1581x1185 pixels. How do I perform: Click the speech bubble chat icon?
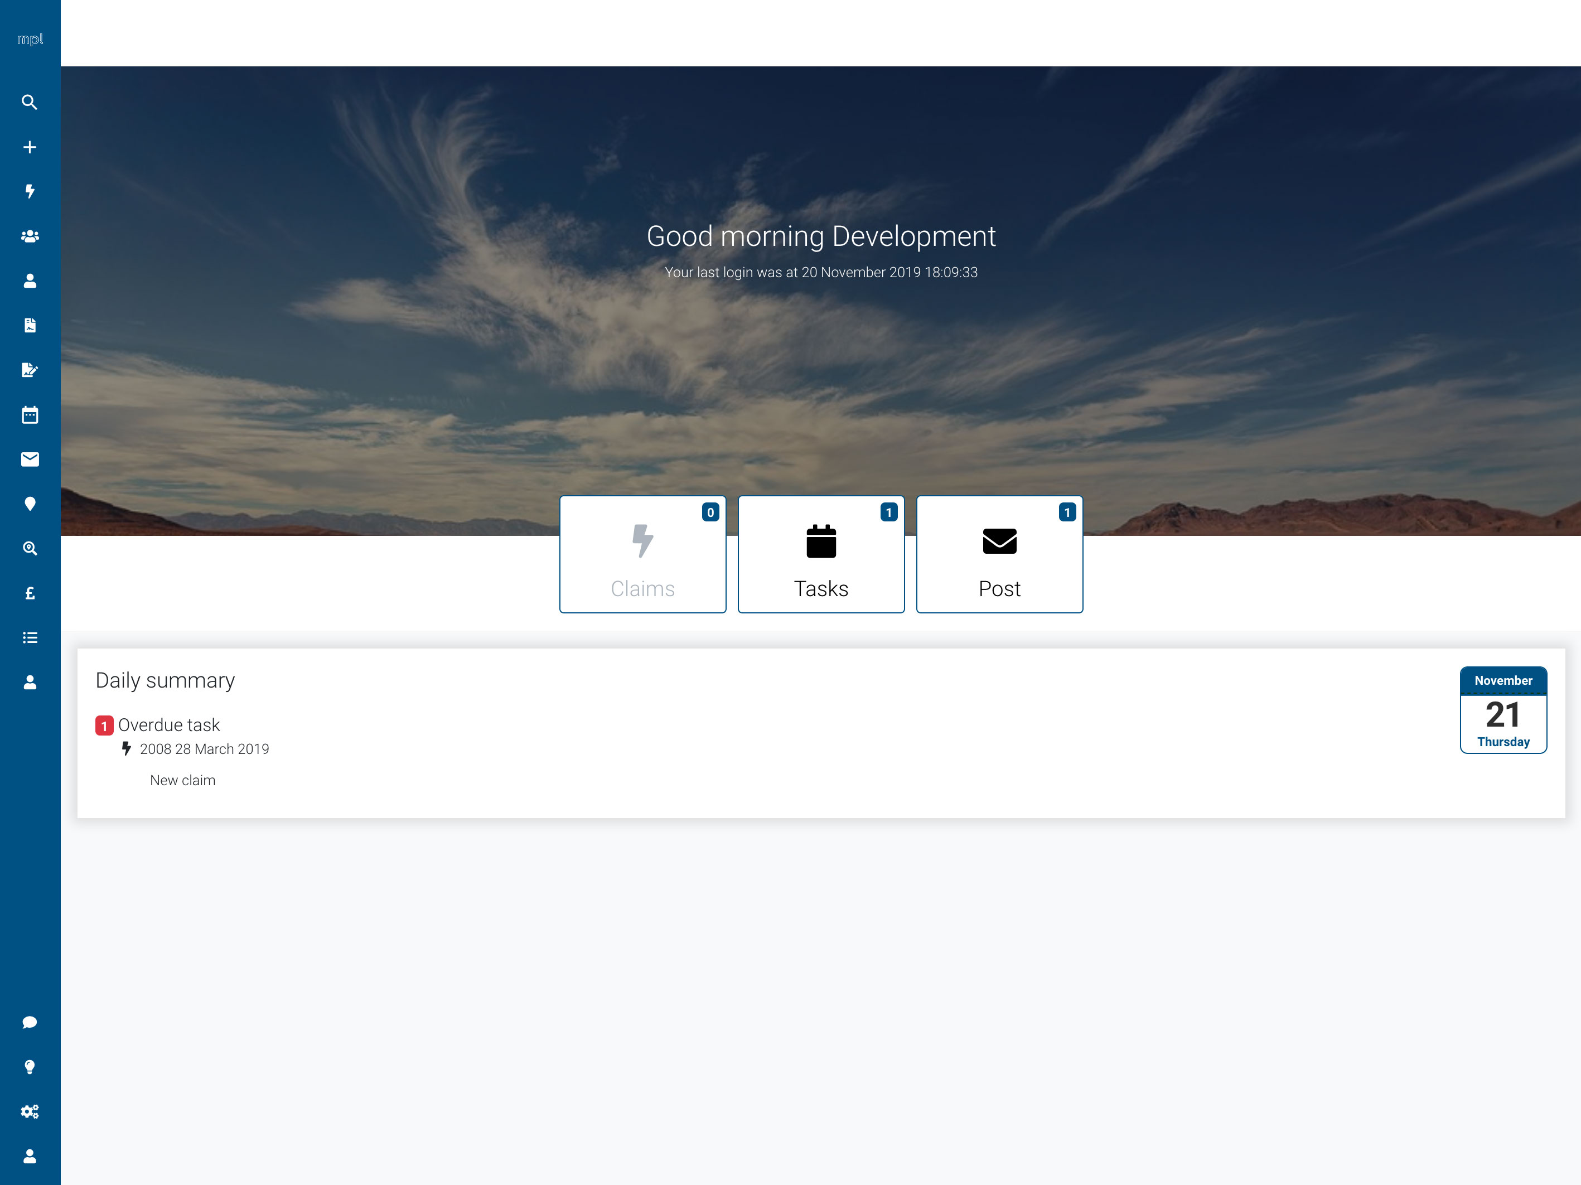30,1022
